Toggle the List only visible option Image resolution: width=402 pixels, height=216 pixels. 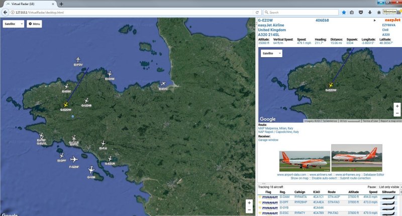coord(389,187)
